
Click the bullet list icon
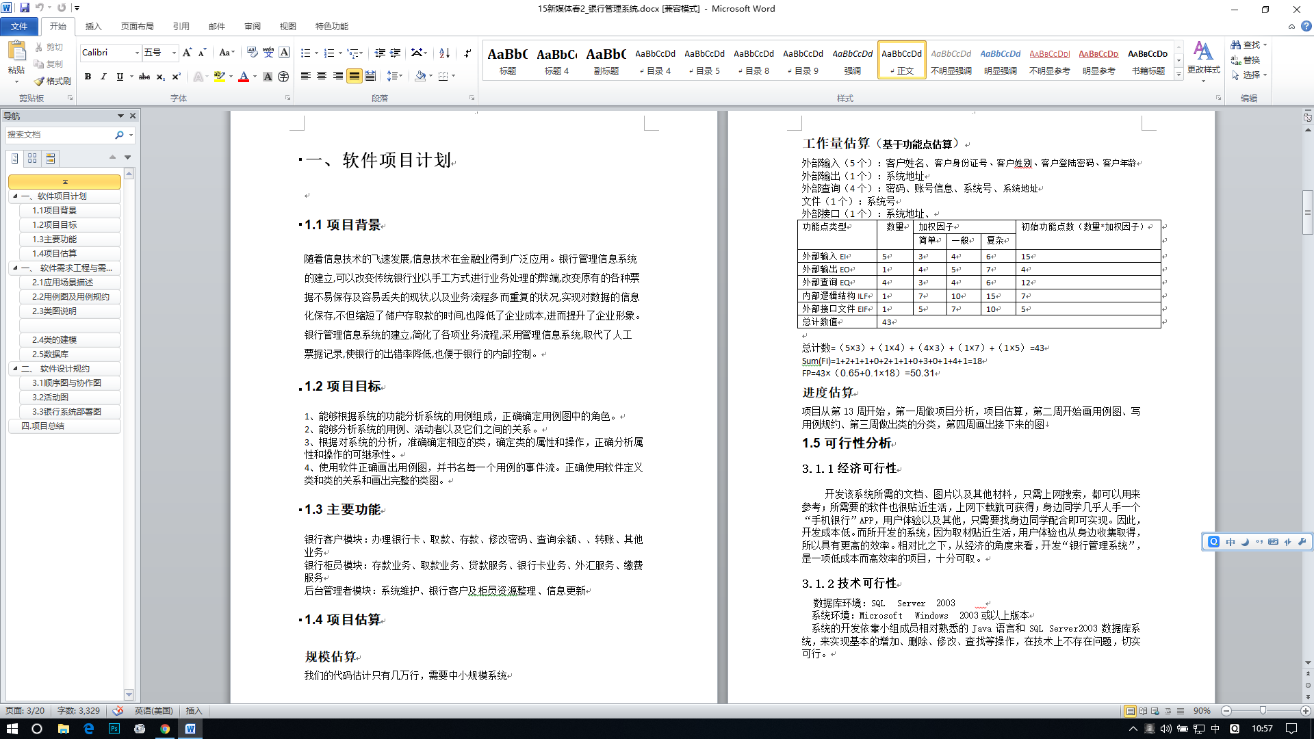click(305, 53)
